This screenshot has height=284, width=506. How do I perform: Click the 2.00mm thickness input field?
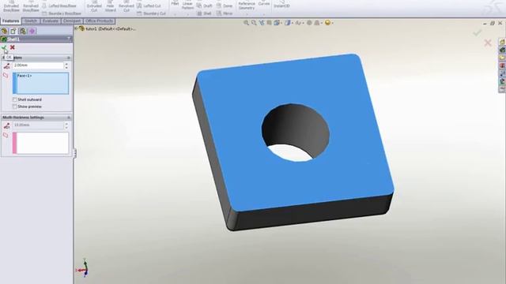coord(38,65)
